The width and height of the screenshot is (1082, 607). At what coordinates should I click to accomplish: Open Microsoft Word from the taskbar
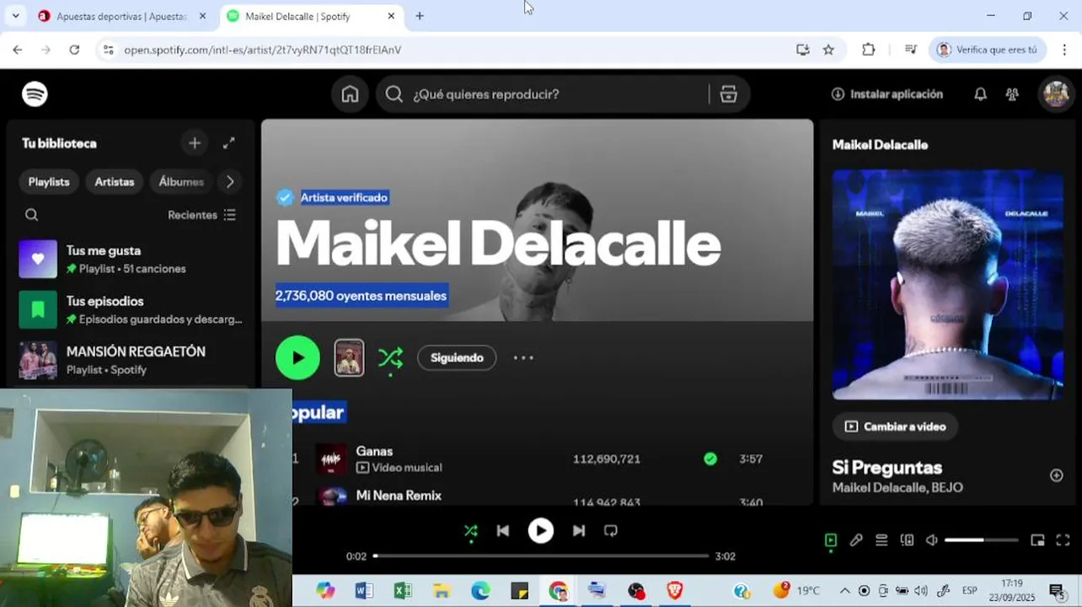(x=364, y=591)
